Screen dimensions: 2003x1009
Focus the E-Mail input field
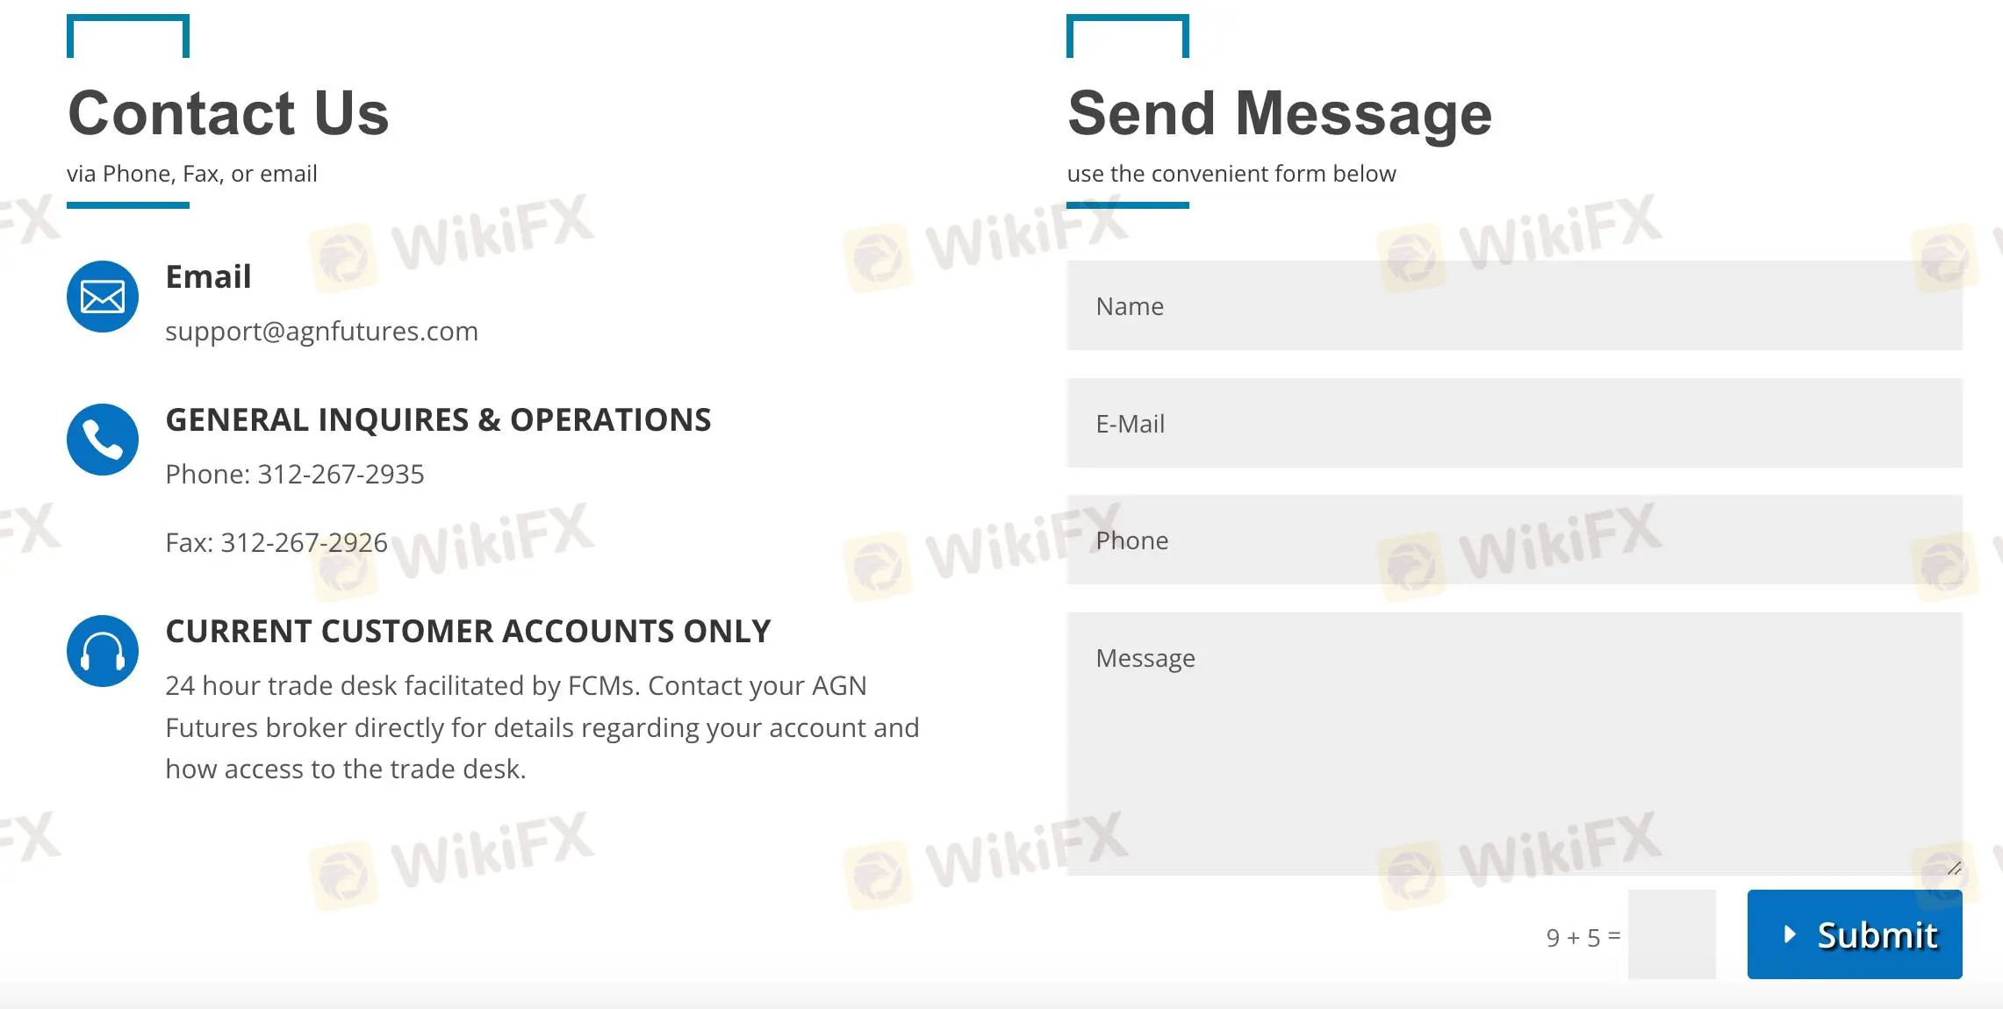[1514, 423]
